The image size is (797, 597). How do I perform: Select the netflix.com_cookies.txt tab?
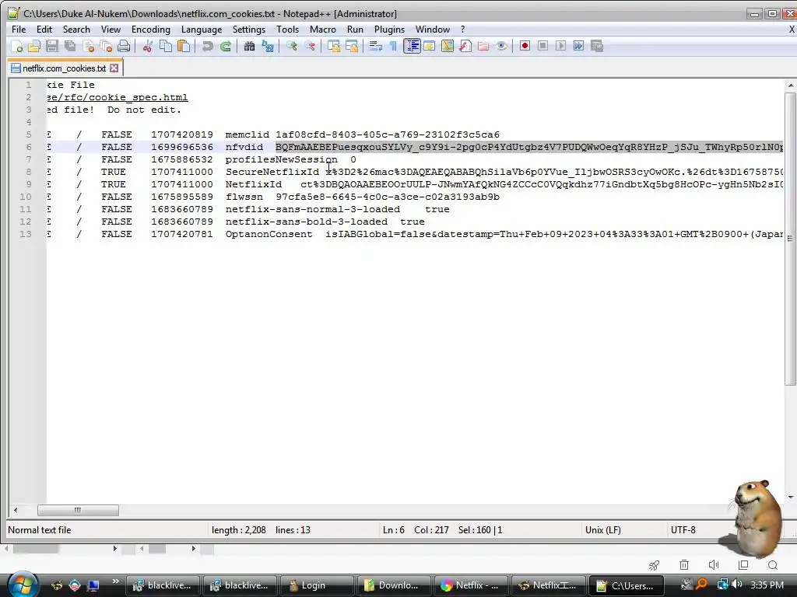pos(64,68)
